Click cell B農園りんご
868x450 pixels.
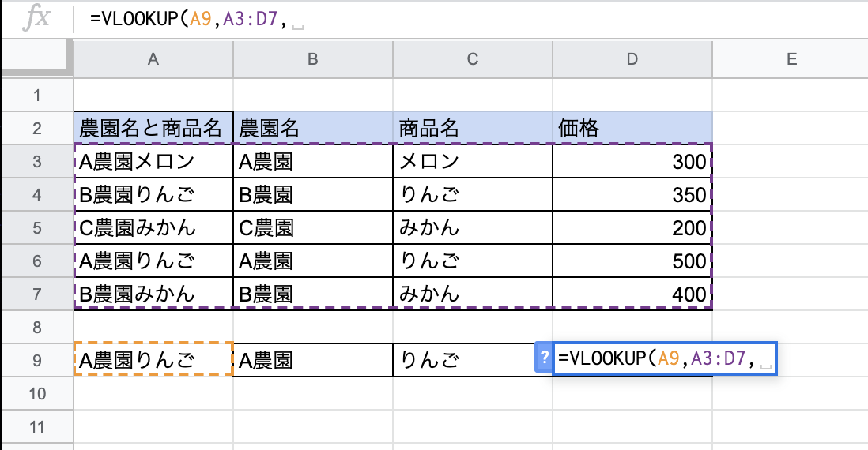click(153, 194)
